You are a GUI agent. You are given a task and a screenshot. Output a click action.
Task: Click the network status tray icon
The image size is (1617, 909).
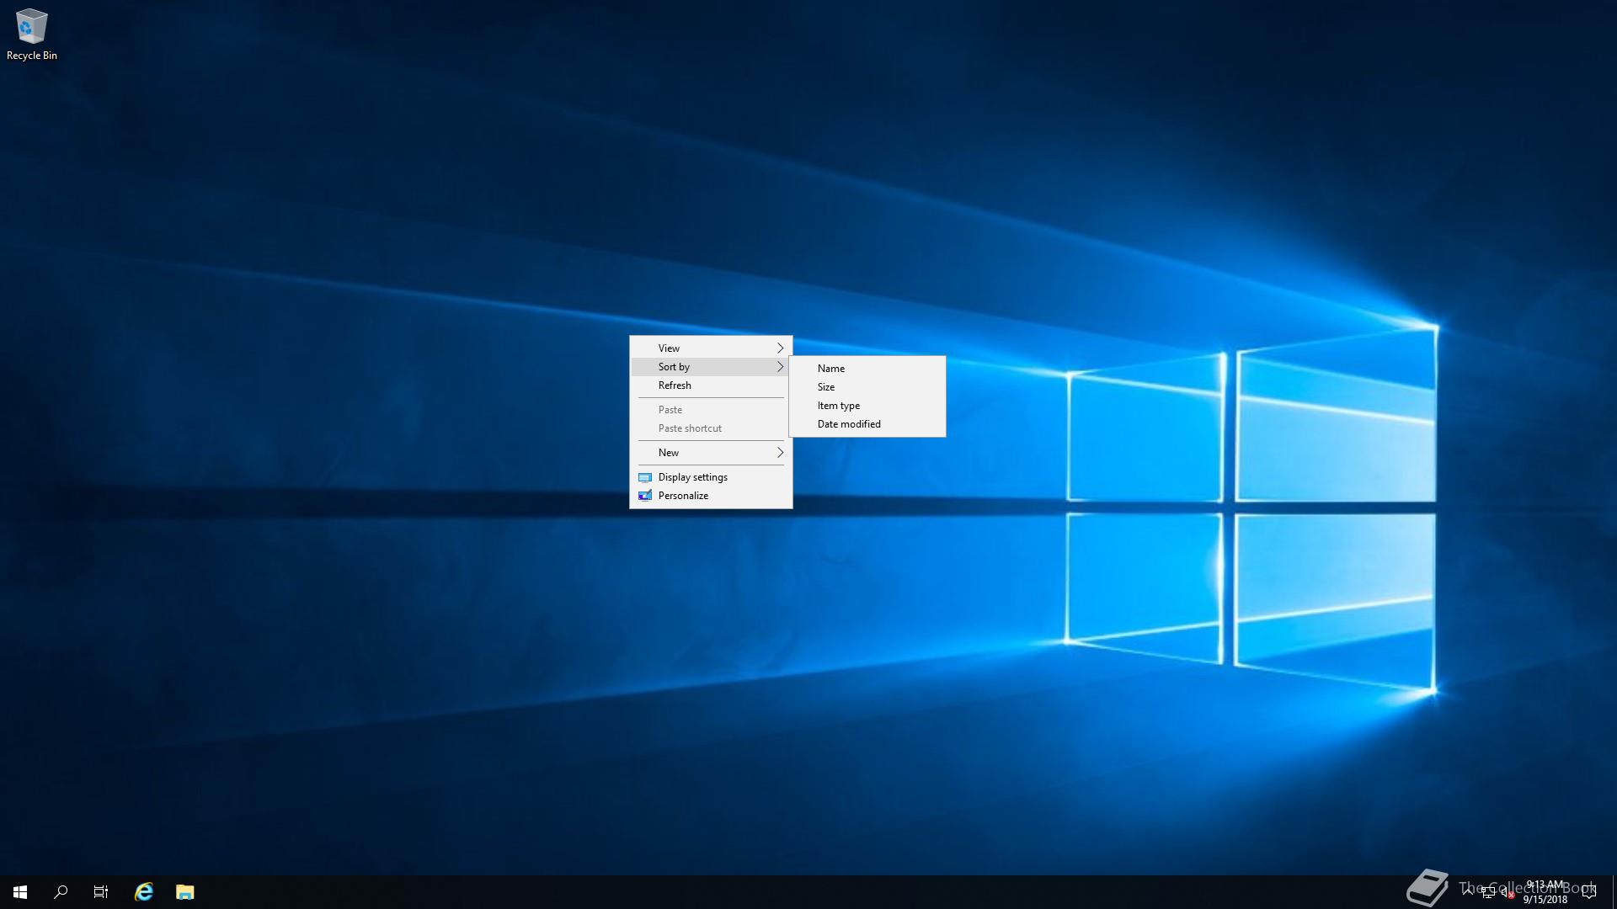[x=1488, y=892]
